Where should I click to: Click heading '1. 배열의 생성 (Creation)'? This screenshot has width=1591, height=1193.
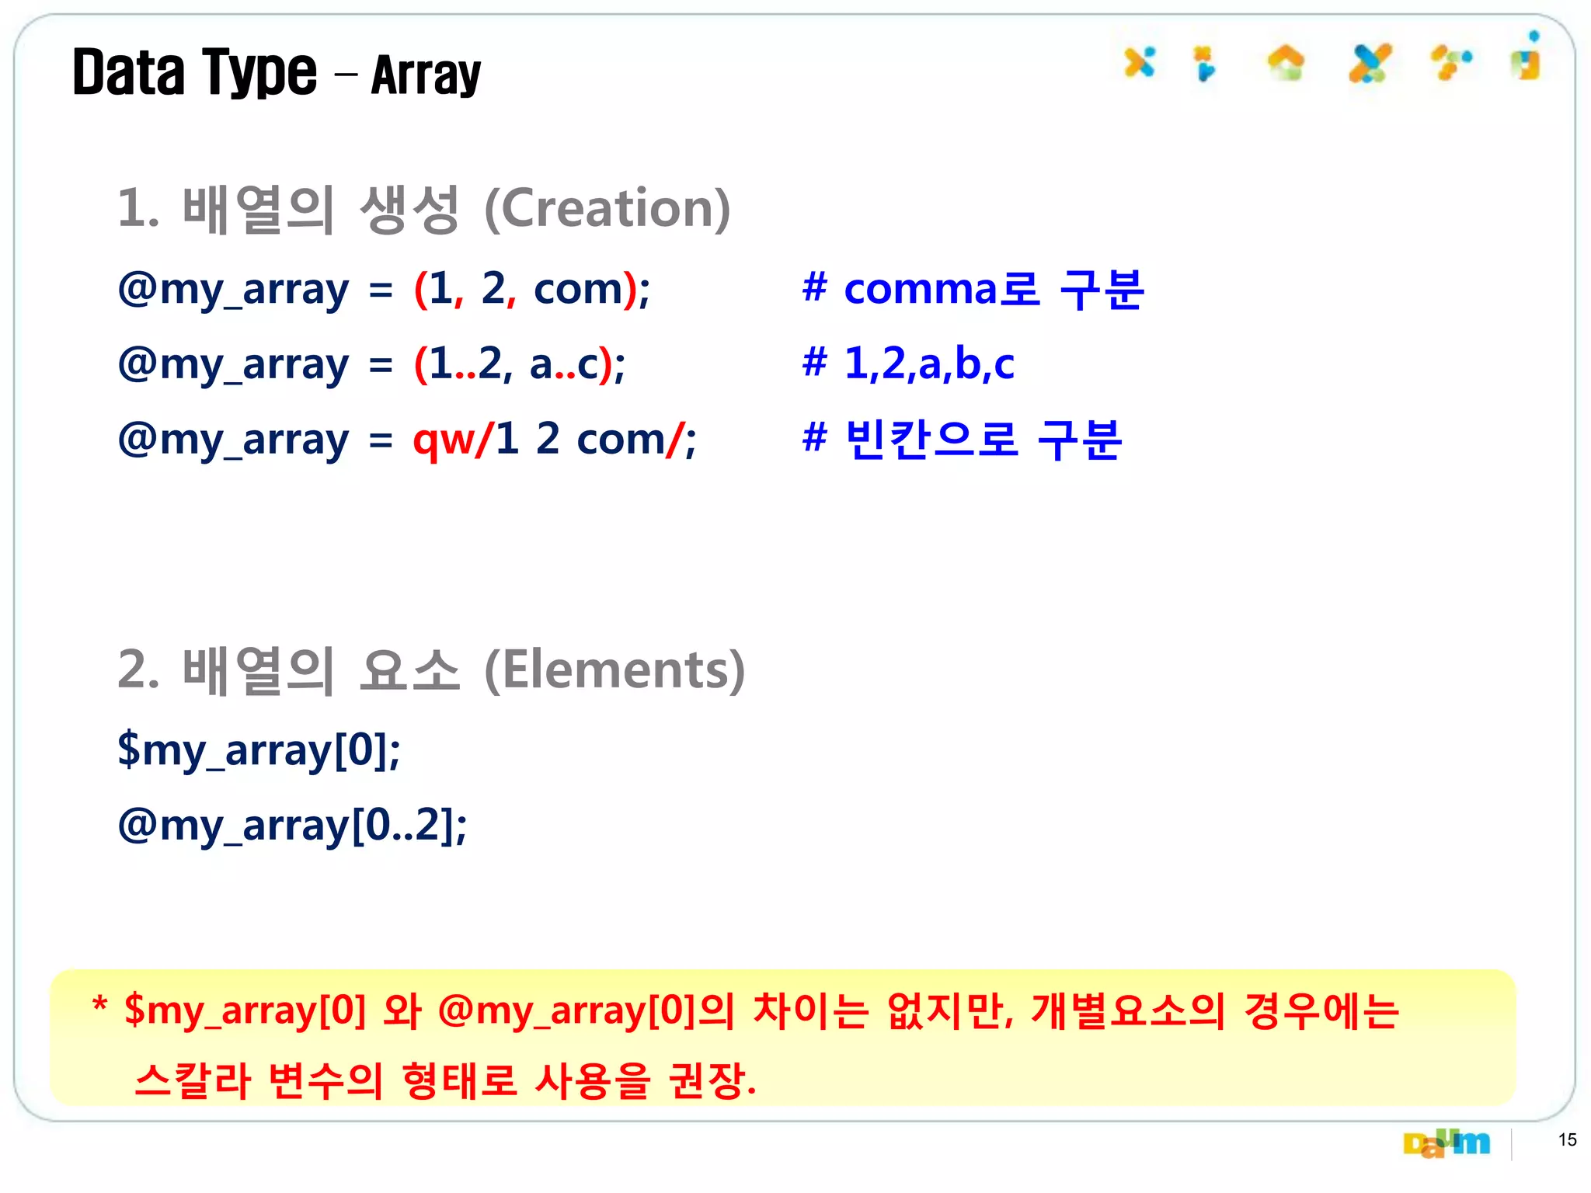424,209
